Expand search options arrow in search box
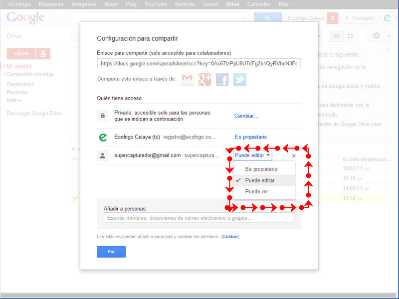 coord(243,18)
